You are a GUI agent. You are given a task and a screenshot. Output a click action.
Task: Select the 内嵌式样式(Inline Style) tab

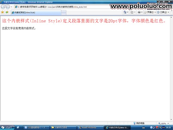click(x=36, y=13)
